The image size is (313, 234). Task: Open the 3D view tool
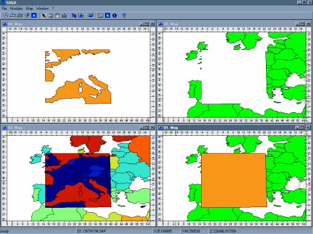tap(73, 15)
